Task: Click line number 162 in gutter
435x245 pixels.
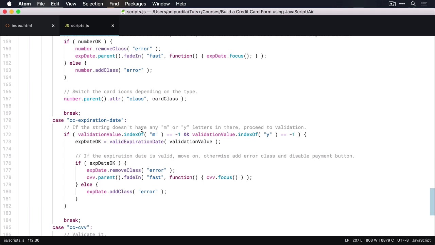Action: pyautogui.click(x=7, y=63)
